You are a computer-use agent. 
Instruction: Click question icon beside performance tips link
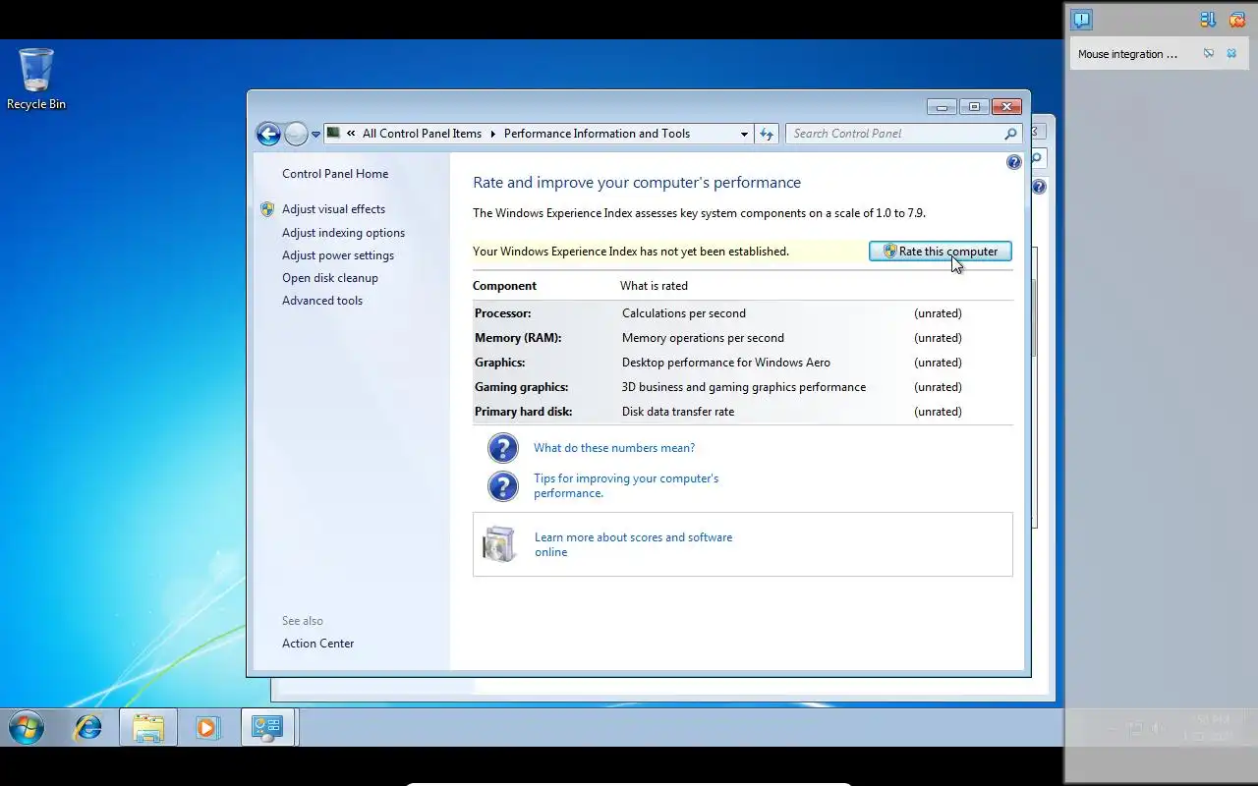coord(503,485)
